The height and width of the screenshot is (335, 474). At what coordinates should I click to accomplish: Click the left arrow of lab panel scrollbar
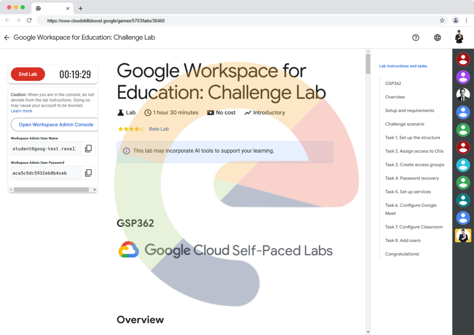(11, 190)
